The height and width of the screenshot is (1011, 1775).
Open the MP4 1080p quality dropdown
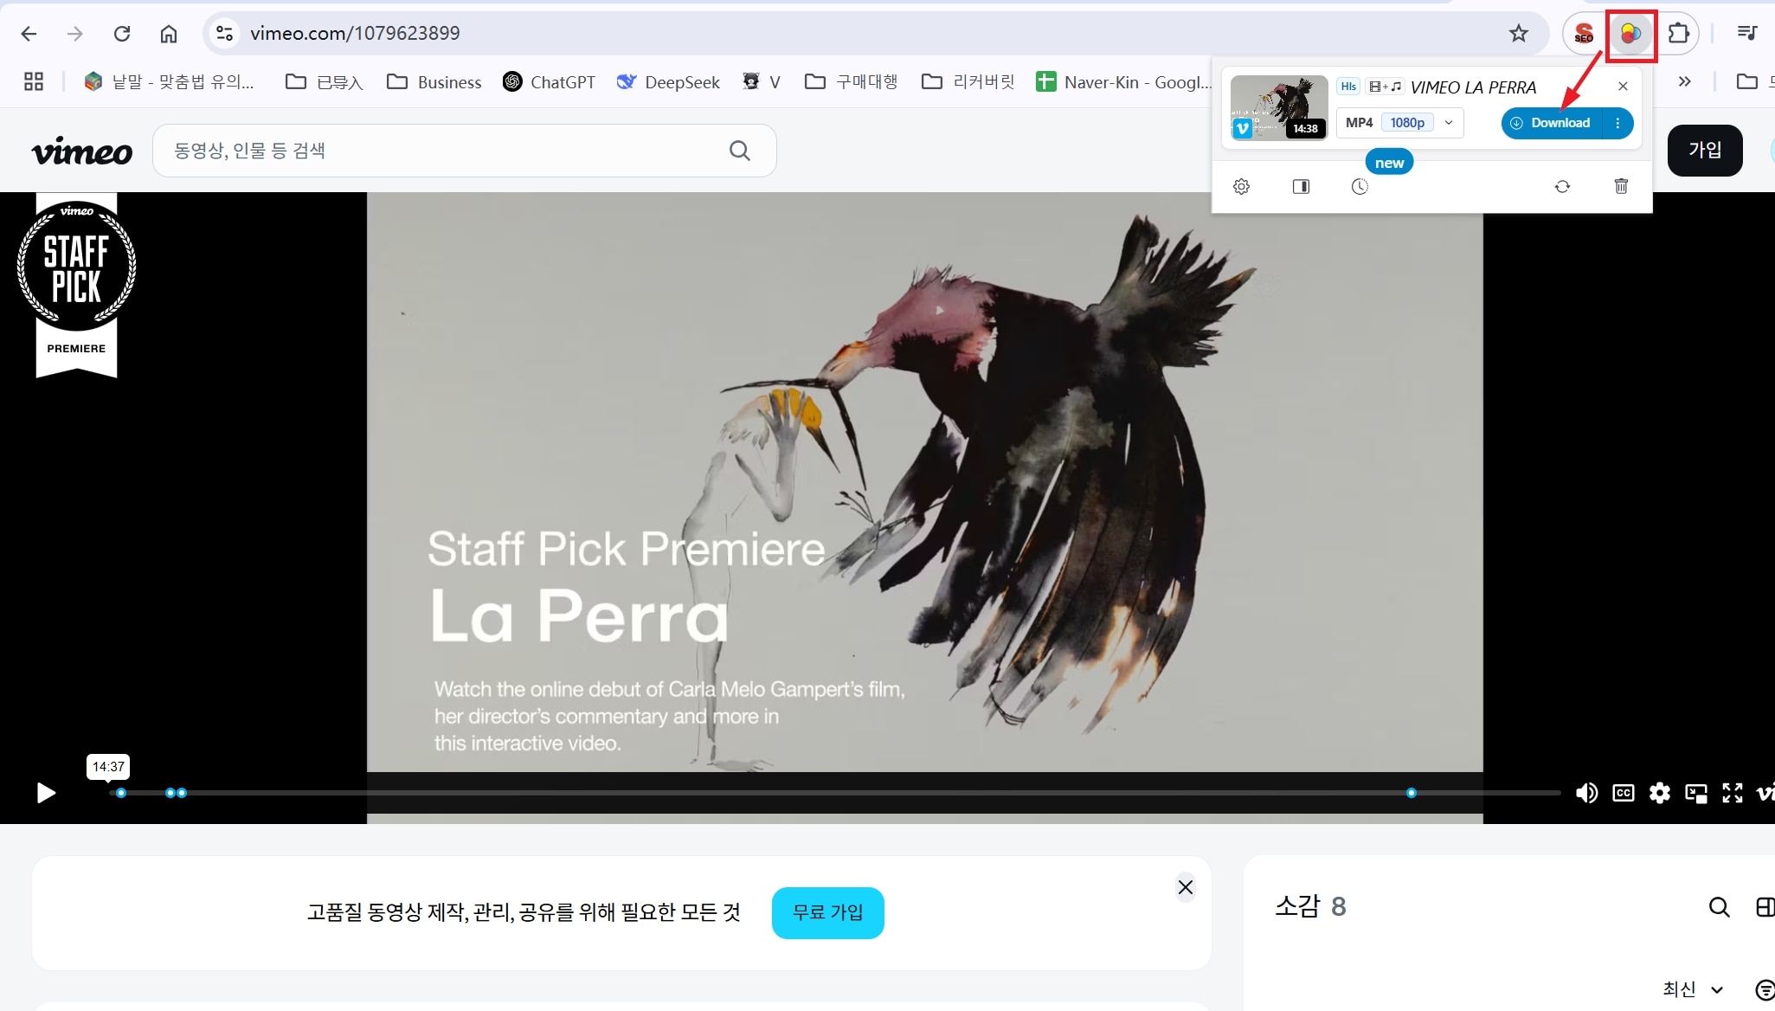point(1399,123)
